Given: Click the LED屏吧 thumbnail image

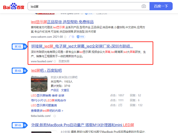Looking at the screenshot, I should pyautogui.click(x=39, y=84).
